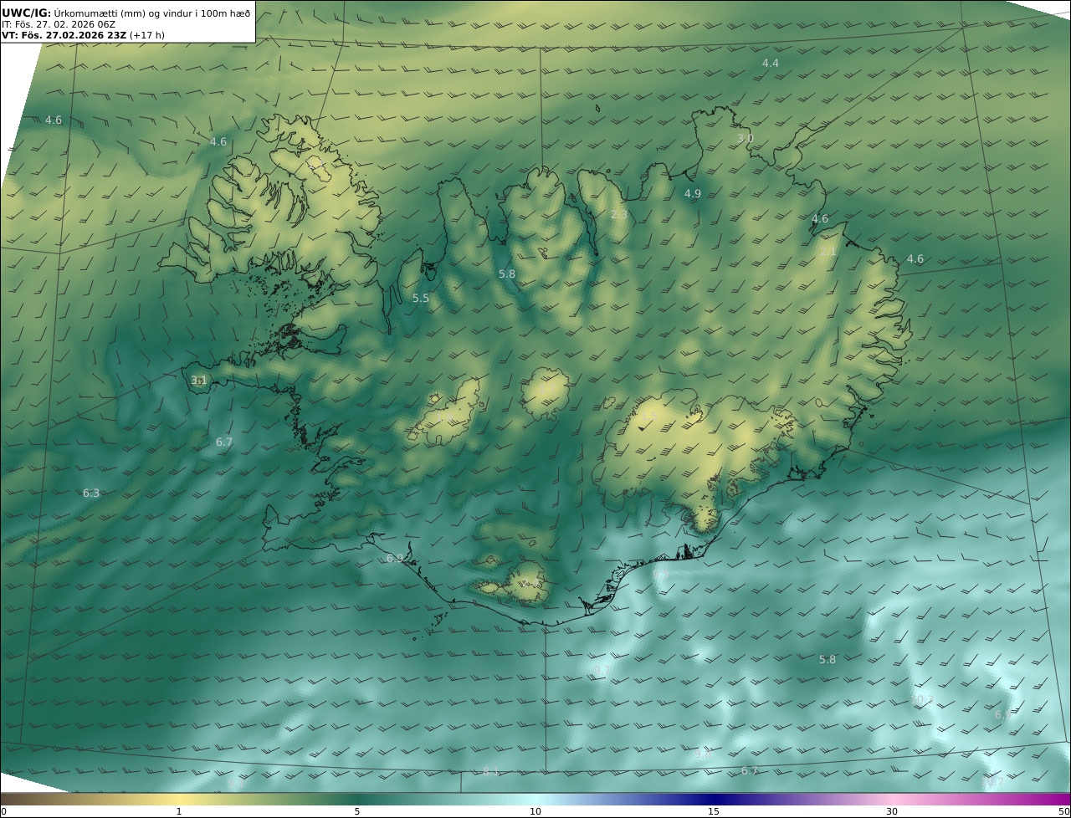Viewport: 1071px width, 818px height.
Task: Click the 5.5 value label
Action: click(421, 299)
